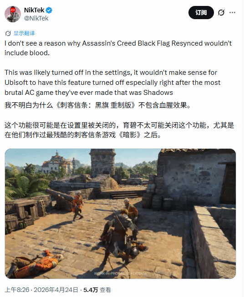The width and height of the screenshot is (244, 297).
Task: Click the Grok icon next to the 订阅 button
Action: click(x=221, y=12)
